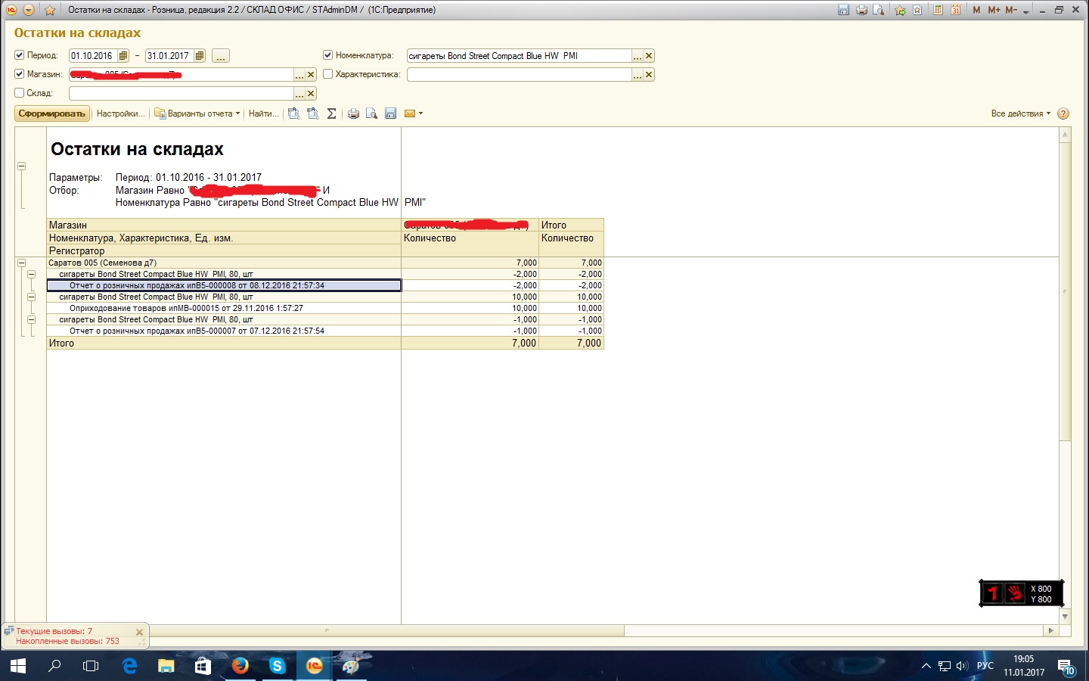
Task: Enable the Характеристика checkbox
Action: [328, 74]
